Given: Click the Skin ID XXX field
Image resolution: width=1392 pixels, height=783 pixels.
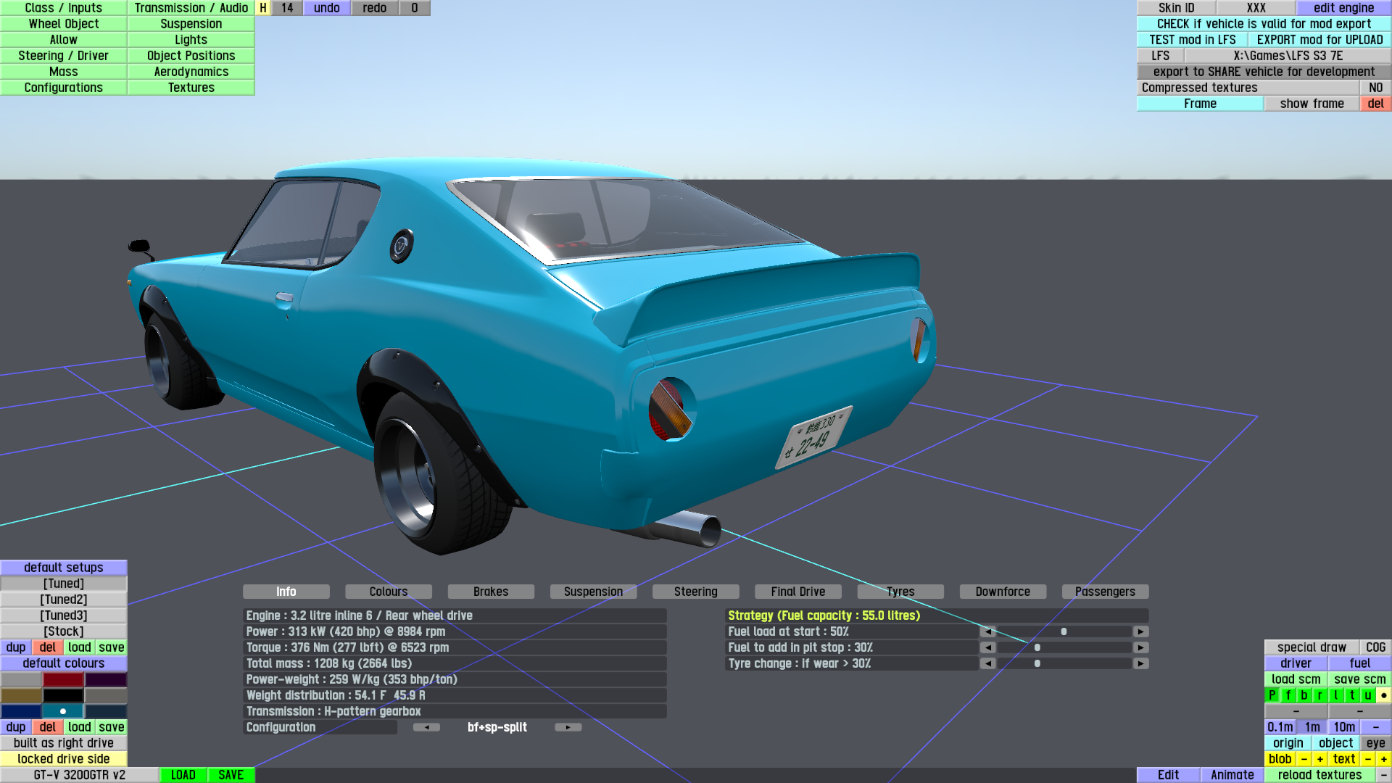Looking at the screenshot, I should [x=1256, y=8].
